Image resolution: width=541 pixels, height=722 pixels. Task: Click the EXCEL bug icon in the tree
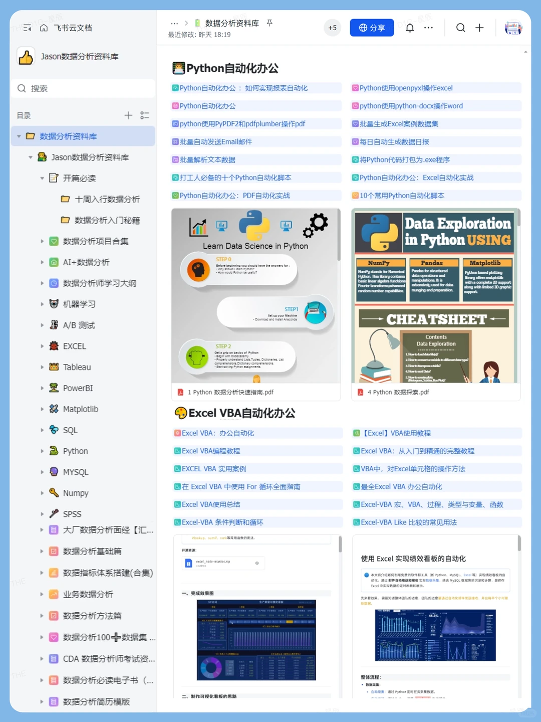[54, 346]
